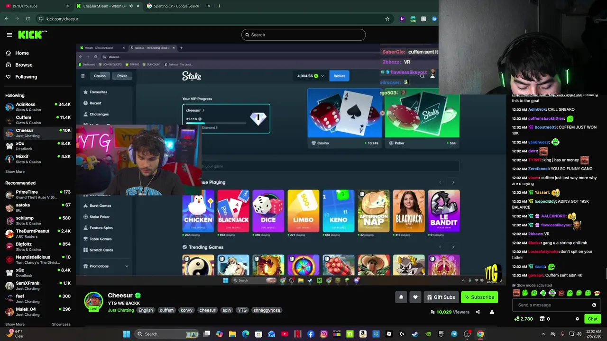Bookmark this page with star icon
The width and height of the screenshot is (607, 341).
click(x=387, y=19)
